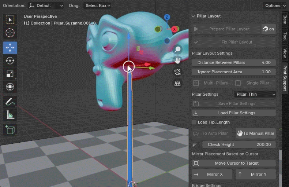Collapse the Pillar Layout panel
The image size is (289, 187).
193,16
